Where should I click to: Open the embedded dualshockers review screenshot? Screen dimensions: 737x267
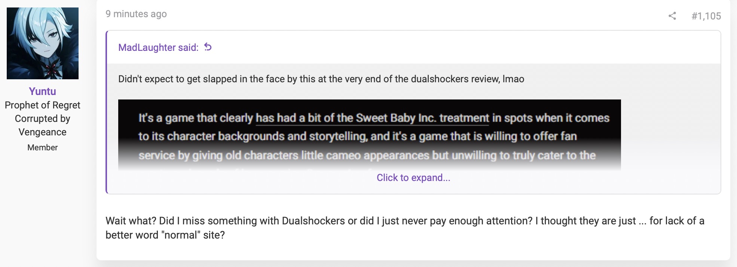(x=370, y=135)
